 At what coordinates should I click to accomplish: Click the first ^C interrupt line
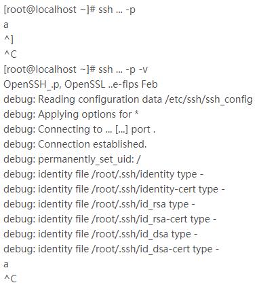coord(10,54)
